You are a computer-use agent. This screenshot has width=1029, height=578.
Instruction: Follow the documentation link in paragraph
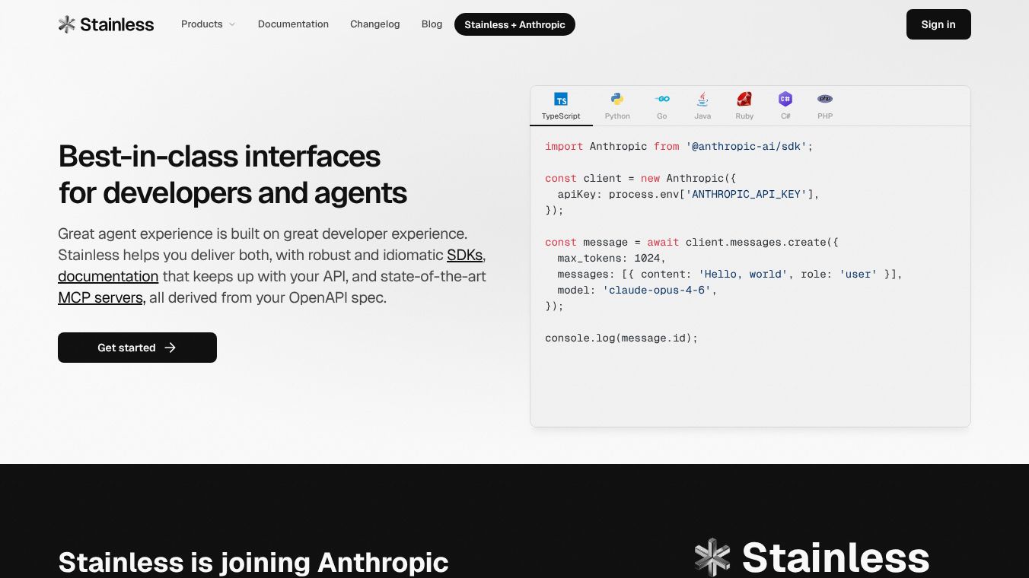pos(108,276)
